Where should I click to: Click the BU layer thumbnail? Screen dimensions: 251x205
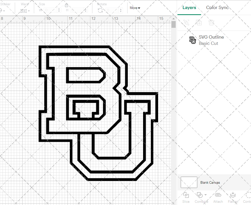coord(192,40)
